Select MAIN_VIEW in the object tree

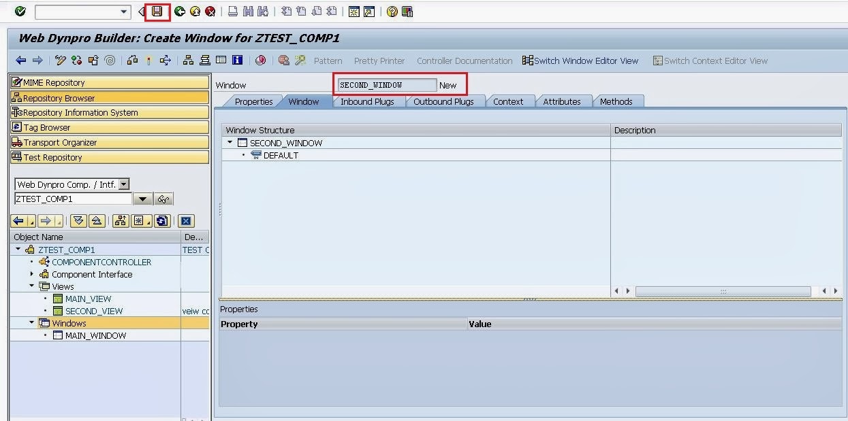coord(88,299)
